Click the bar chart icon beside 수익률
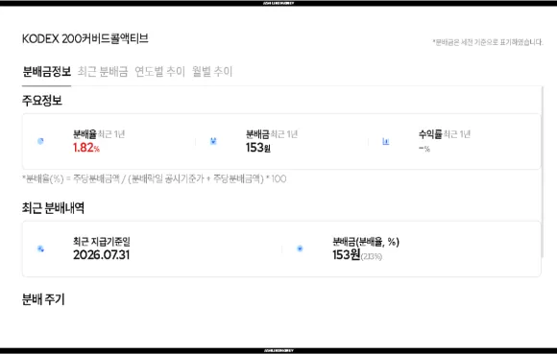This screenshot has width=557, height=354. click(386, 142)
